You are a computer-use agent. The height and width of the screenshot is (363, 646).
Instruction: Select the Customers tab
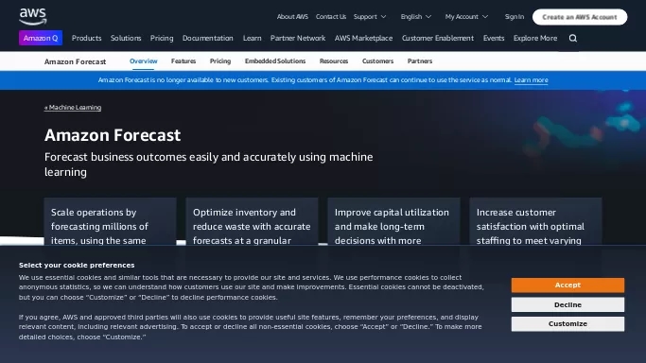[x=377, y=60]
